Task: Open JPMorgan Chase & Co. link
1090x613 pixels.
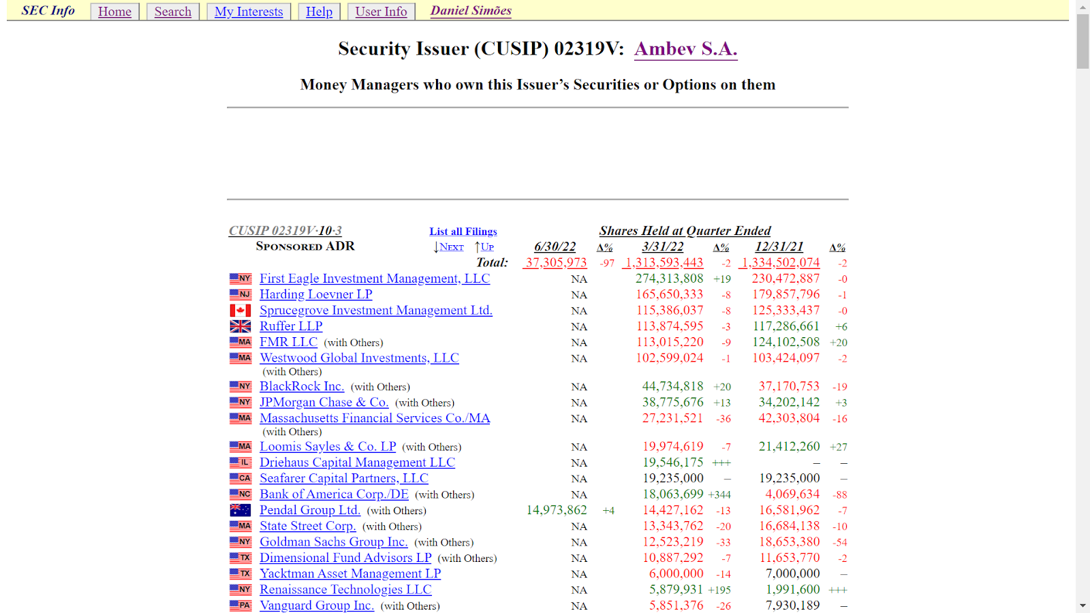Action: click(x=324, y=402)
